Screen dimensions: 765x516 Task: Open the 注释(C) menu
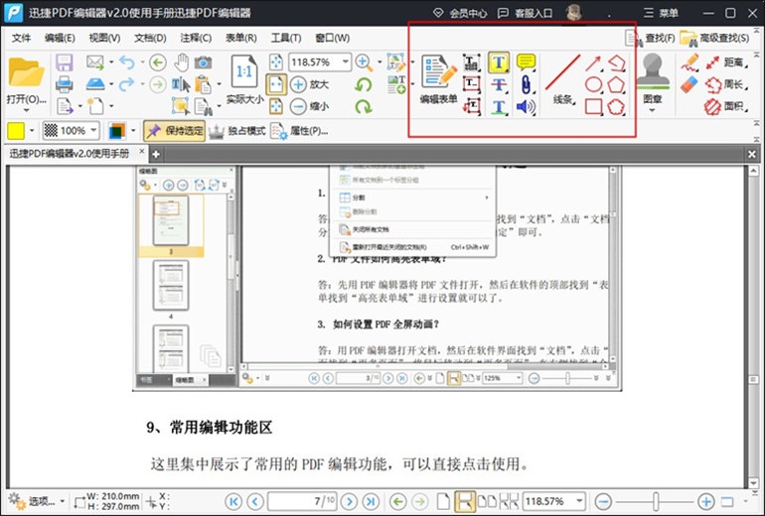[196, 38]
